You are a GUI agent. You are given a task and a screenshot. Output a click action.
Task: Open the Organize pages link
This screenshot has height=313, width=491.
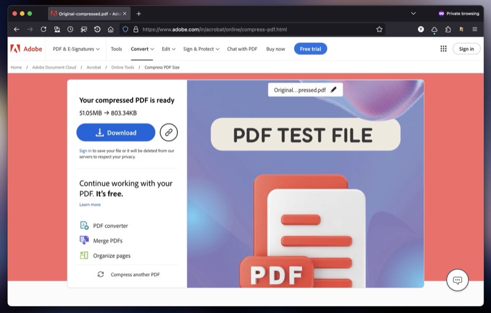click(x=112, y=256)
